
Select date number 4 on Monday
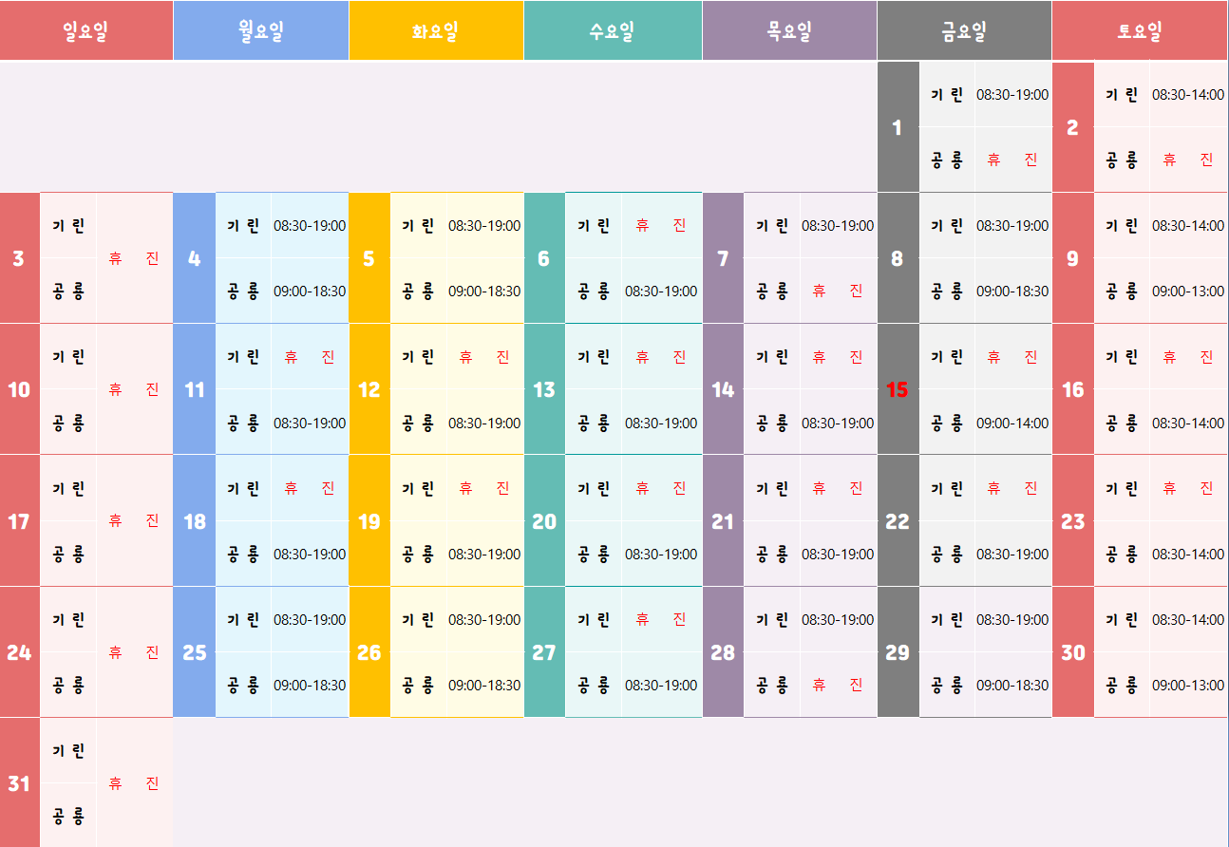tap(194, 258)
